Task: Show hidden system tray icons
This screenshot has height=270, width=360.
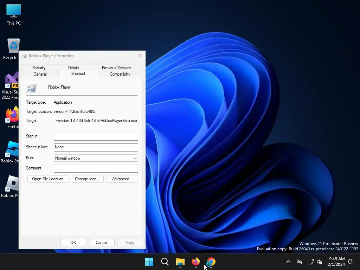Action: [288, 262]
